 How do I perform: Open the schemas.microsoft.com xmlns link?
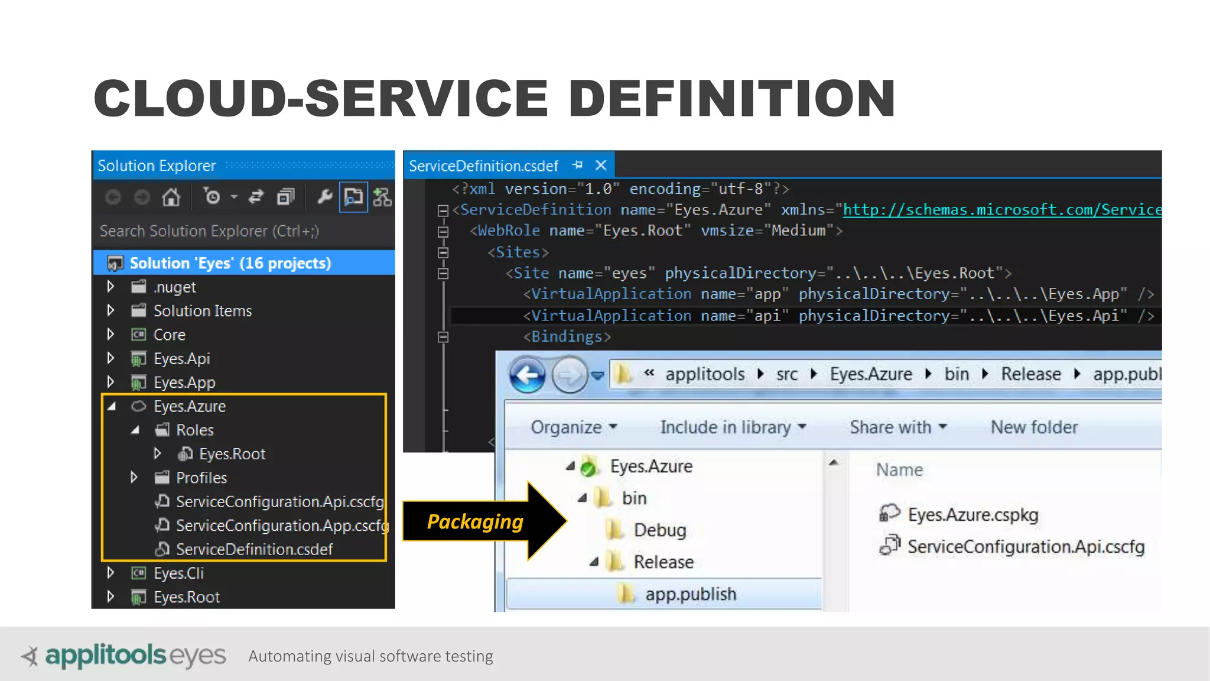coord(1002,210)
